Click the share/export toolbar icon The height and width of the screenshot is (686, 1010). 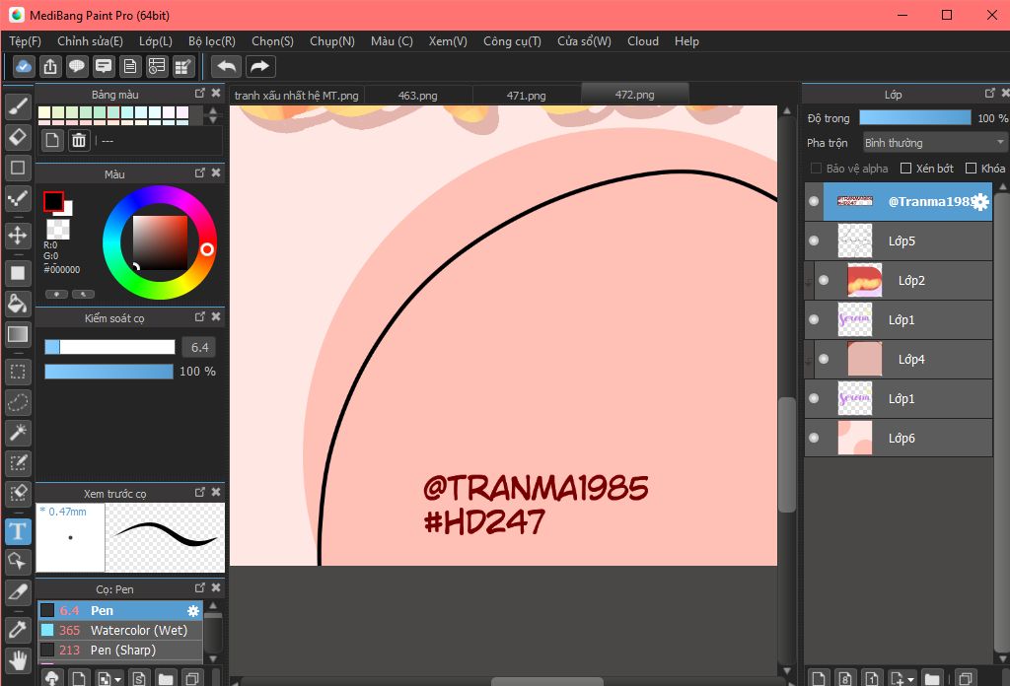50,66
